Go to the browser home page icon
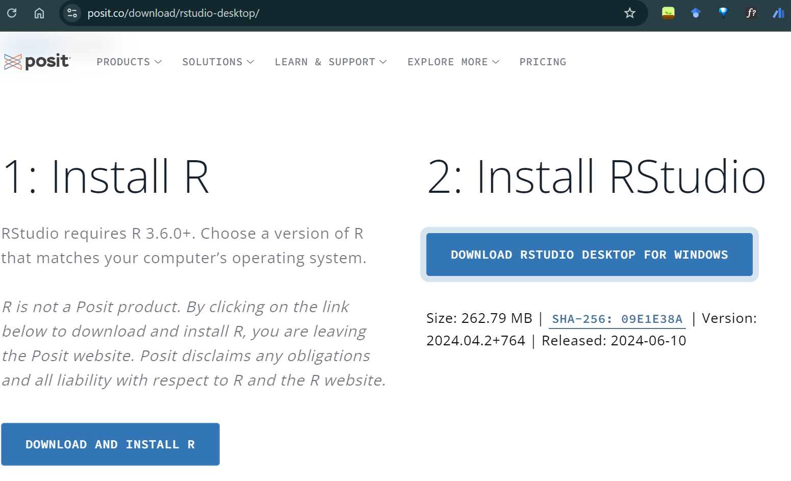 click(39, 13)
